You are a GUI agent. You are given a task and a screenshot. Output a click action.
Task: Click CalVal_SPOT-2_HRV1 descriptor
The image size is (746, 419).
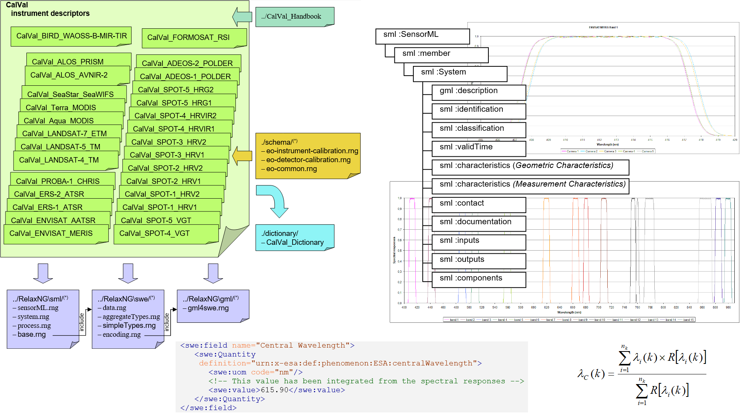click(173, 180)
